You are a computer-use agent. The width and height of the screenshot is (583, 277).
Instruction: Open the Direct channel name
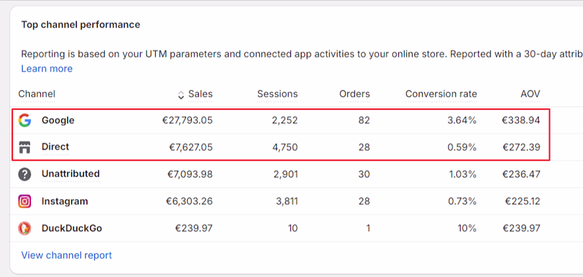[x=55, y=148]
